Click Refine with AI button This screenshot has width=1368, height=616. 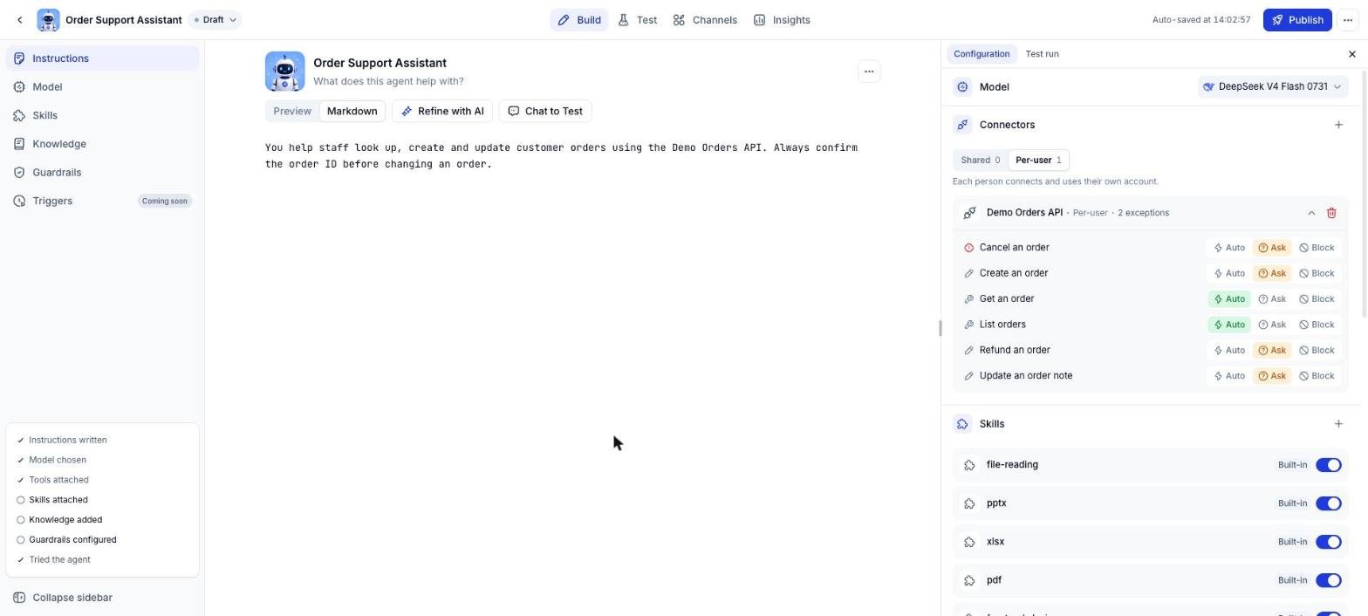pyautogui.click(x=442, y=112)
